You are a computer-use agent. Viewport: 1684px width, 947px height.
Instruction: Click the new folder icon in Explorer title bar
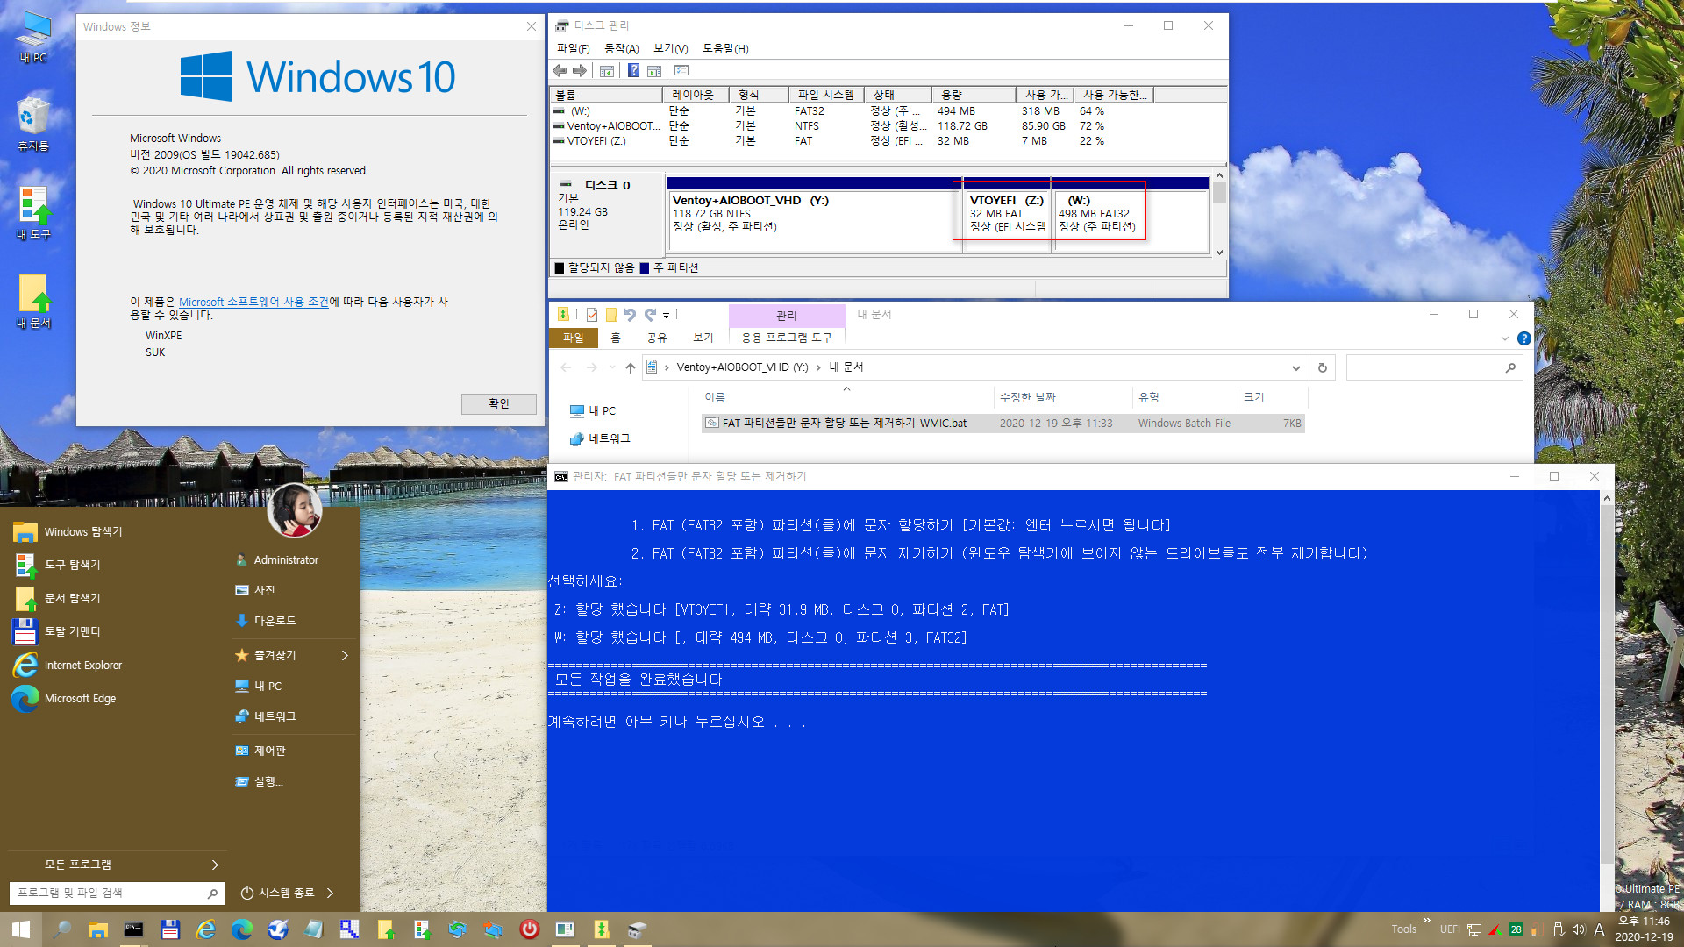(x=611, y=315)
